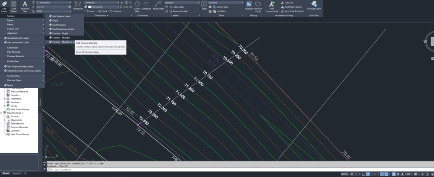Click the Add Current Scale icon
434x177 pixels.
click(272, 6)
